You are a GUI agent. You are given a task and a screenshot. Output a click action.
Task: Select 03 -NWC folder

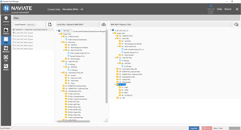tap(125, 93)
